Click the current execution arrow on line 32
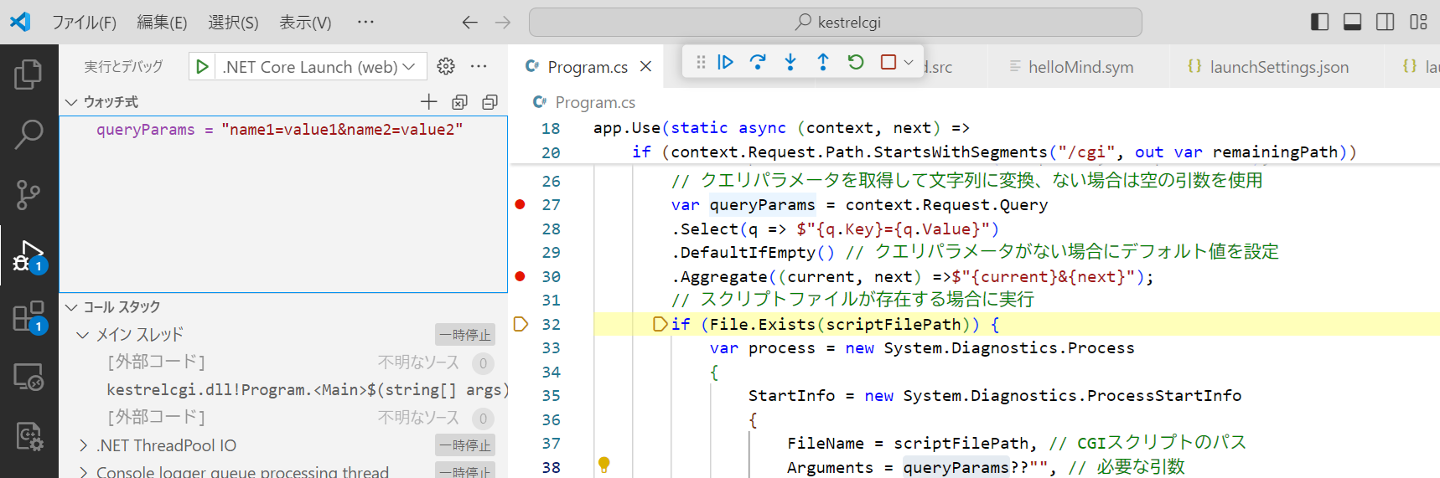Image resolution: width=1440 pixels, height=478 pixels. coord(520,324)
